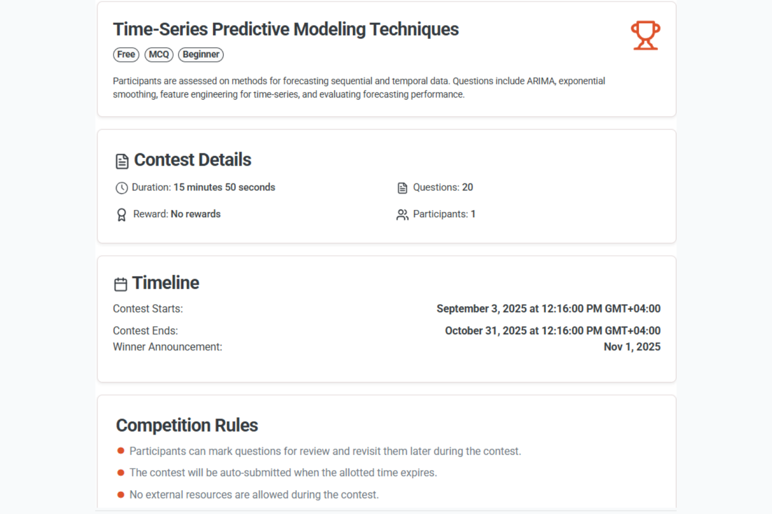Screen dimensions: 772x514
Task: Click the contest title heading
Action: pyautogui.click(x=286, y=29)
